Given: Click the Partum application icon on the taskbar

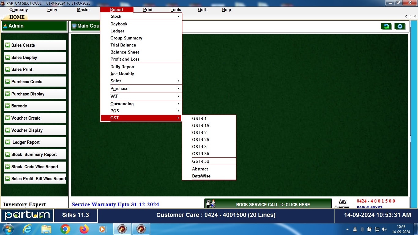Looking at the screenshot, I should click(x=122, y=229).
